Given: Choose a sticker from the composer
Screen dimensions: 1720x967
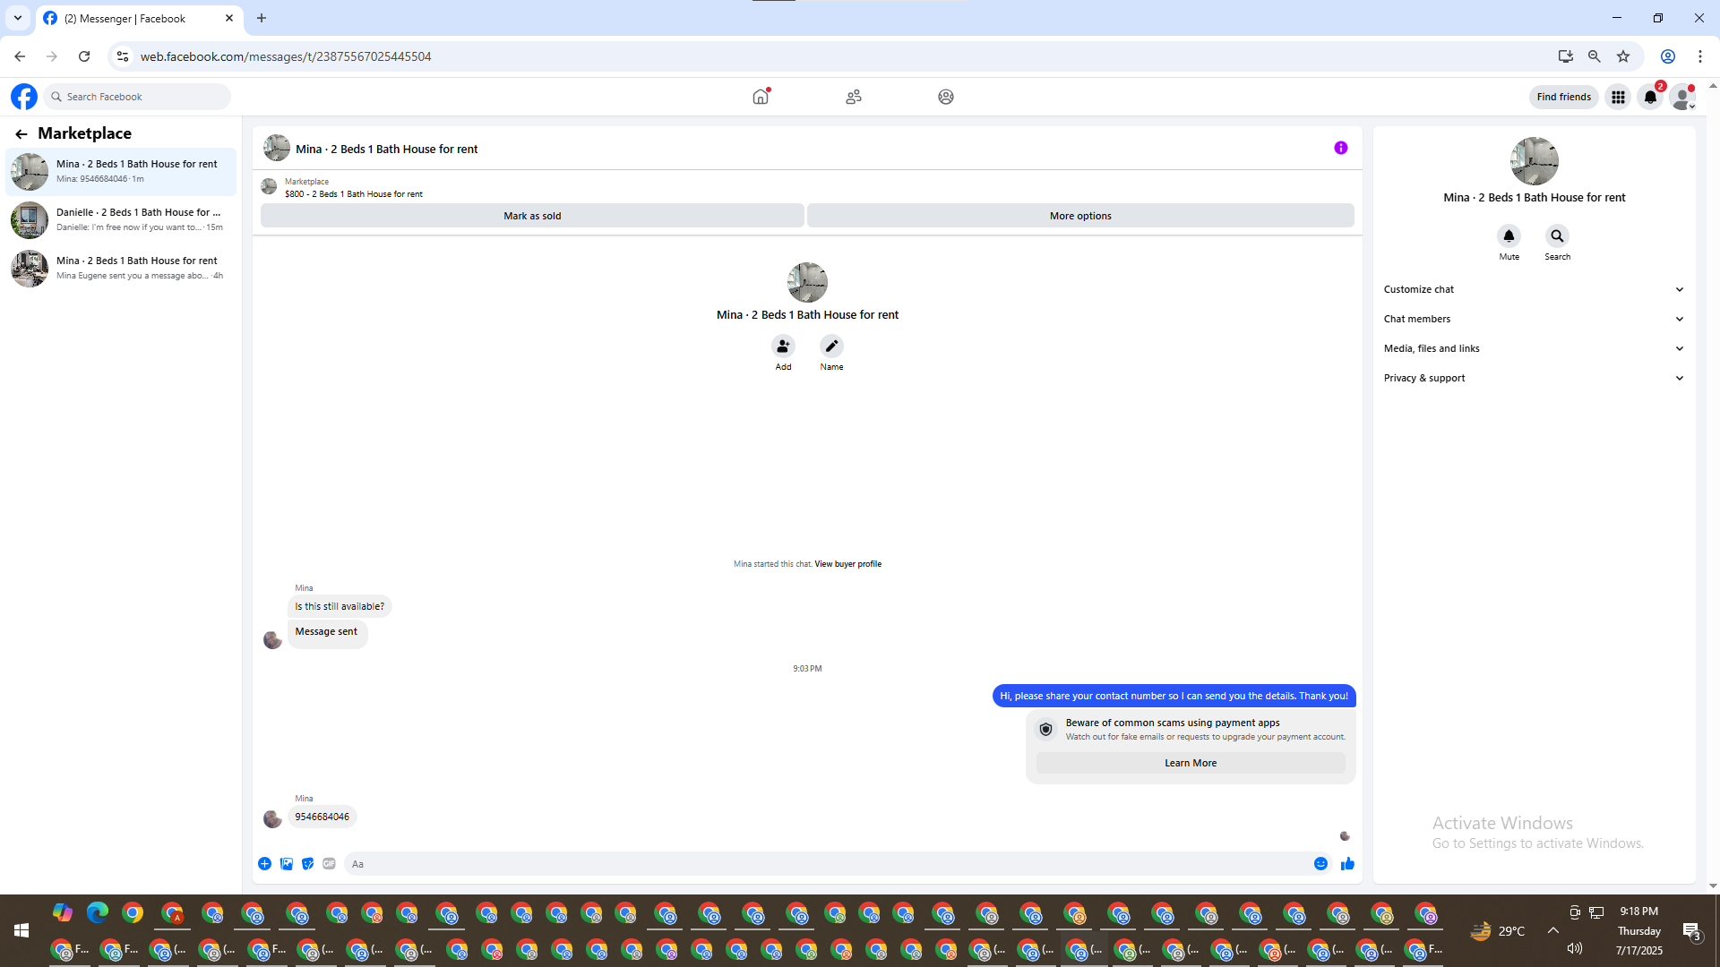Looking at the screenshot, I should [308, 864].
